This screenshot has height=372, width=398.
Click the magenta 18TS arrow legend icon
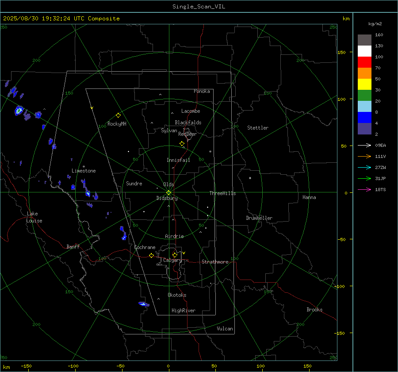tap(364, 189)
